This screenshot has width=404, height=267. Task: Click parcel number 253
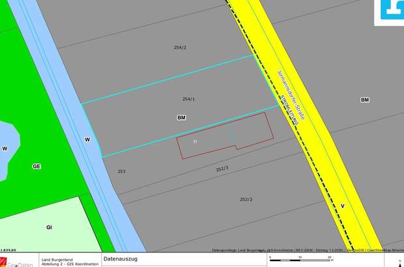tap(121, 171)
